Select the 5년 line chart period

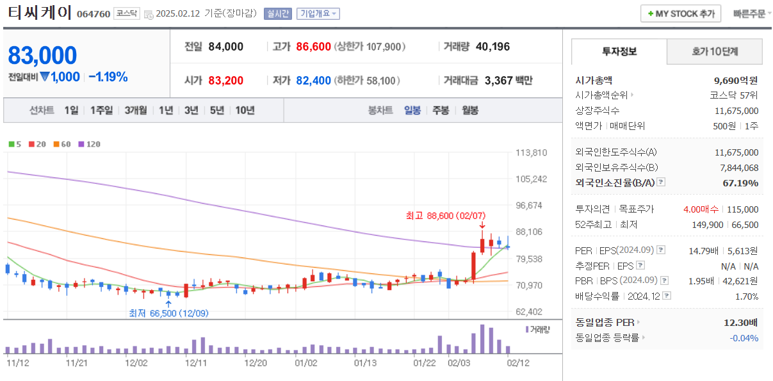[216, 110]
